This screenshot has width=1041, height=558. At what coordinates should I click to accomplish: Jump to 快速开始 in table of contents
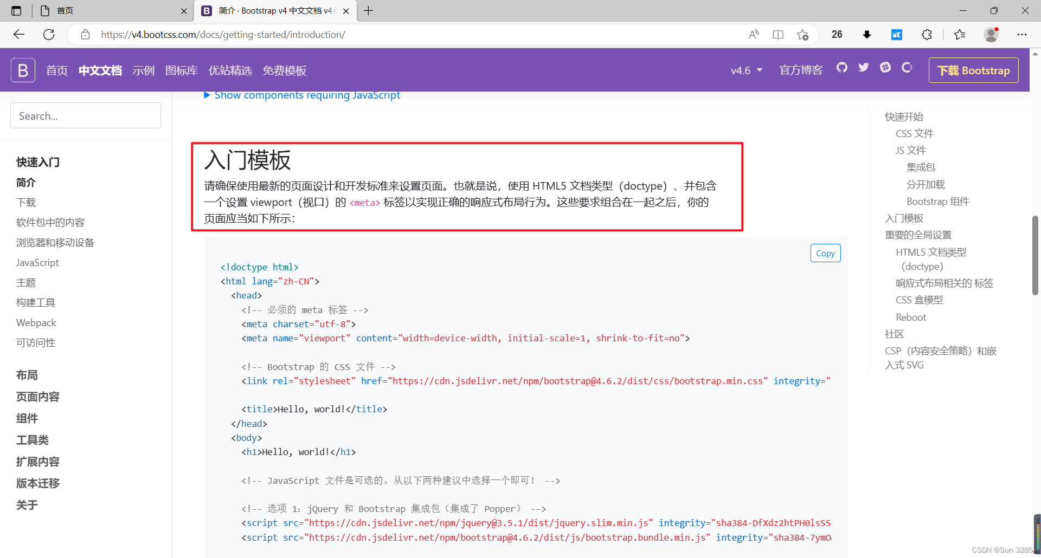(904, 116)
